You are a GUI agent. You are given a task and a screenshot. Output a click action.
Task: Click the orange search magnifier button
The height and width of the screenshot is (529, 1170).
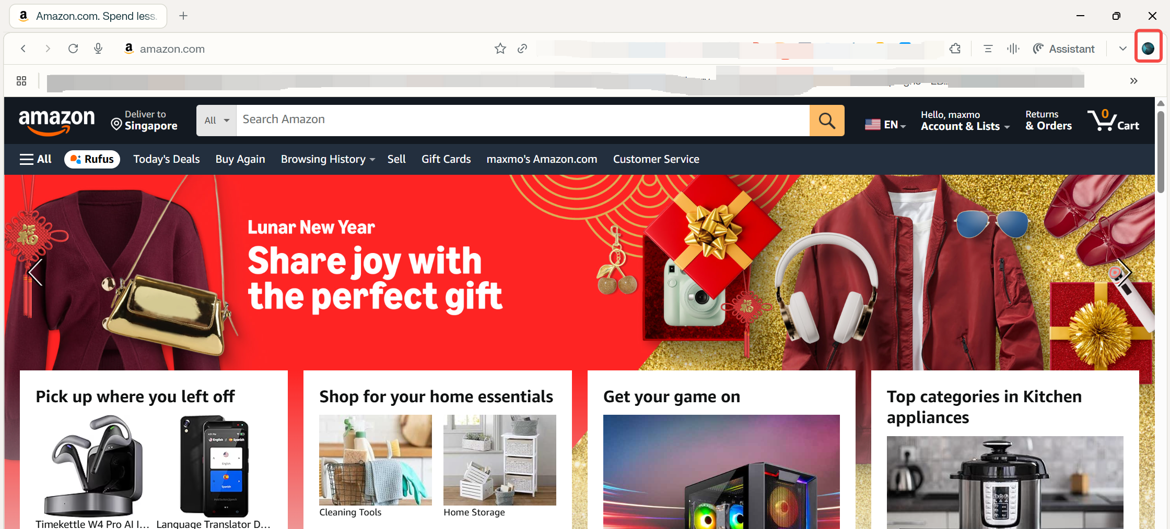click(827, 121)
